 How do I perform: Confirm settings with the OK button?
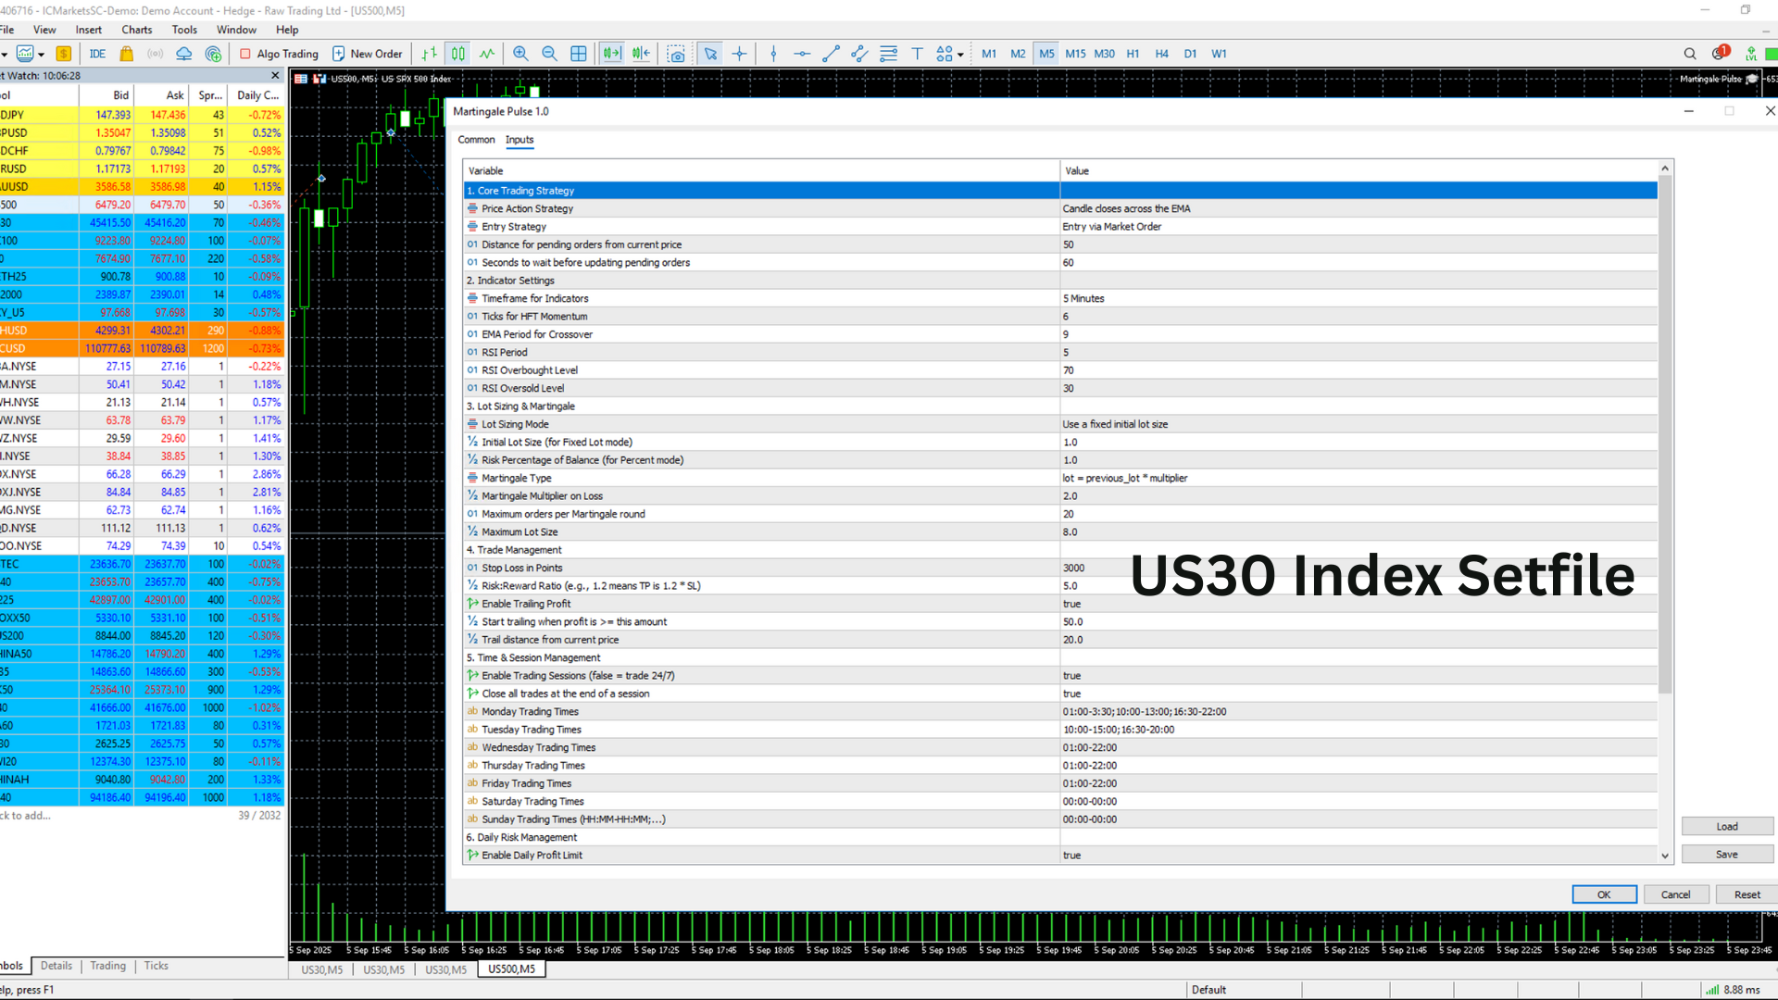pyautogui.click(x=1604, y=894)
